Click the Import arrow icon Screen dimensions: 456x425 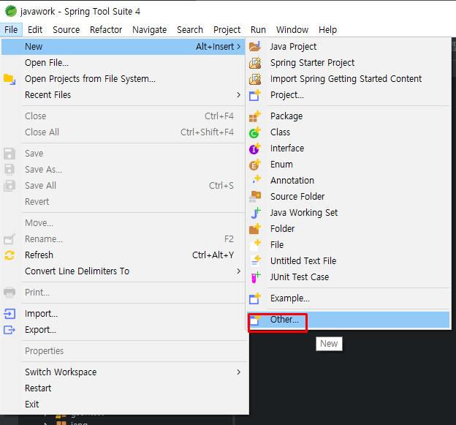(9, 314)
